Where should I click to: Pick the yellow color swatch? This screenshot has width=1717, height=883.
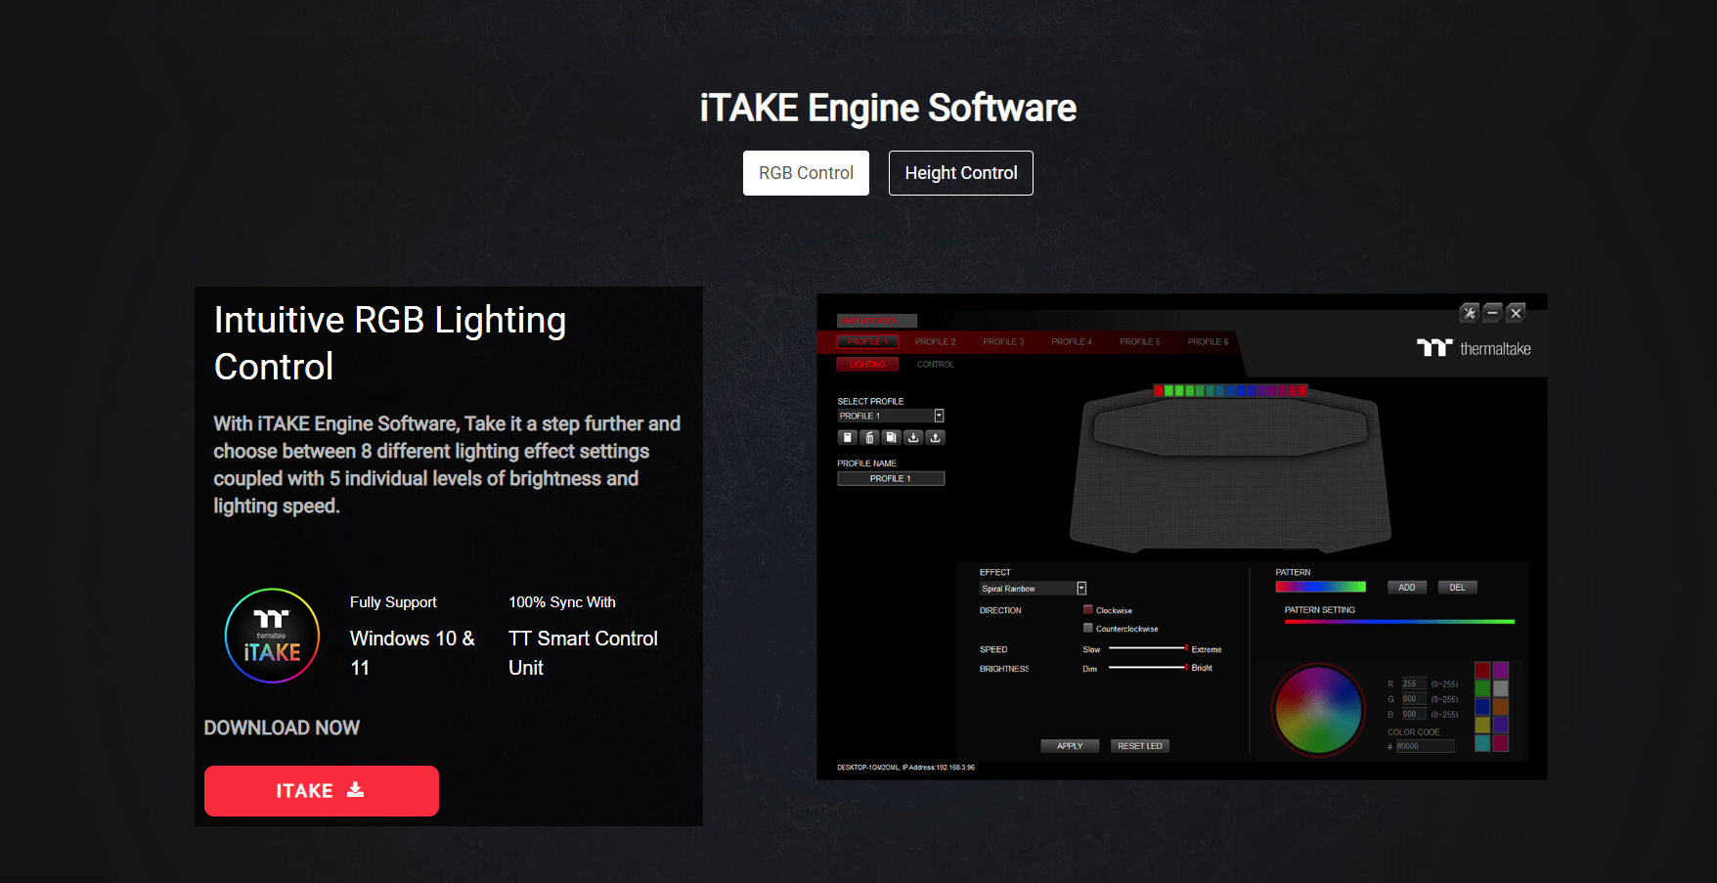coord(1482,725)
